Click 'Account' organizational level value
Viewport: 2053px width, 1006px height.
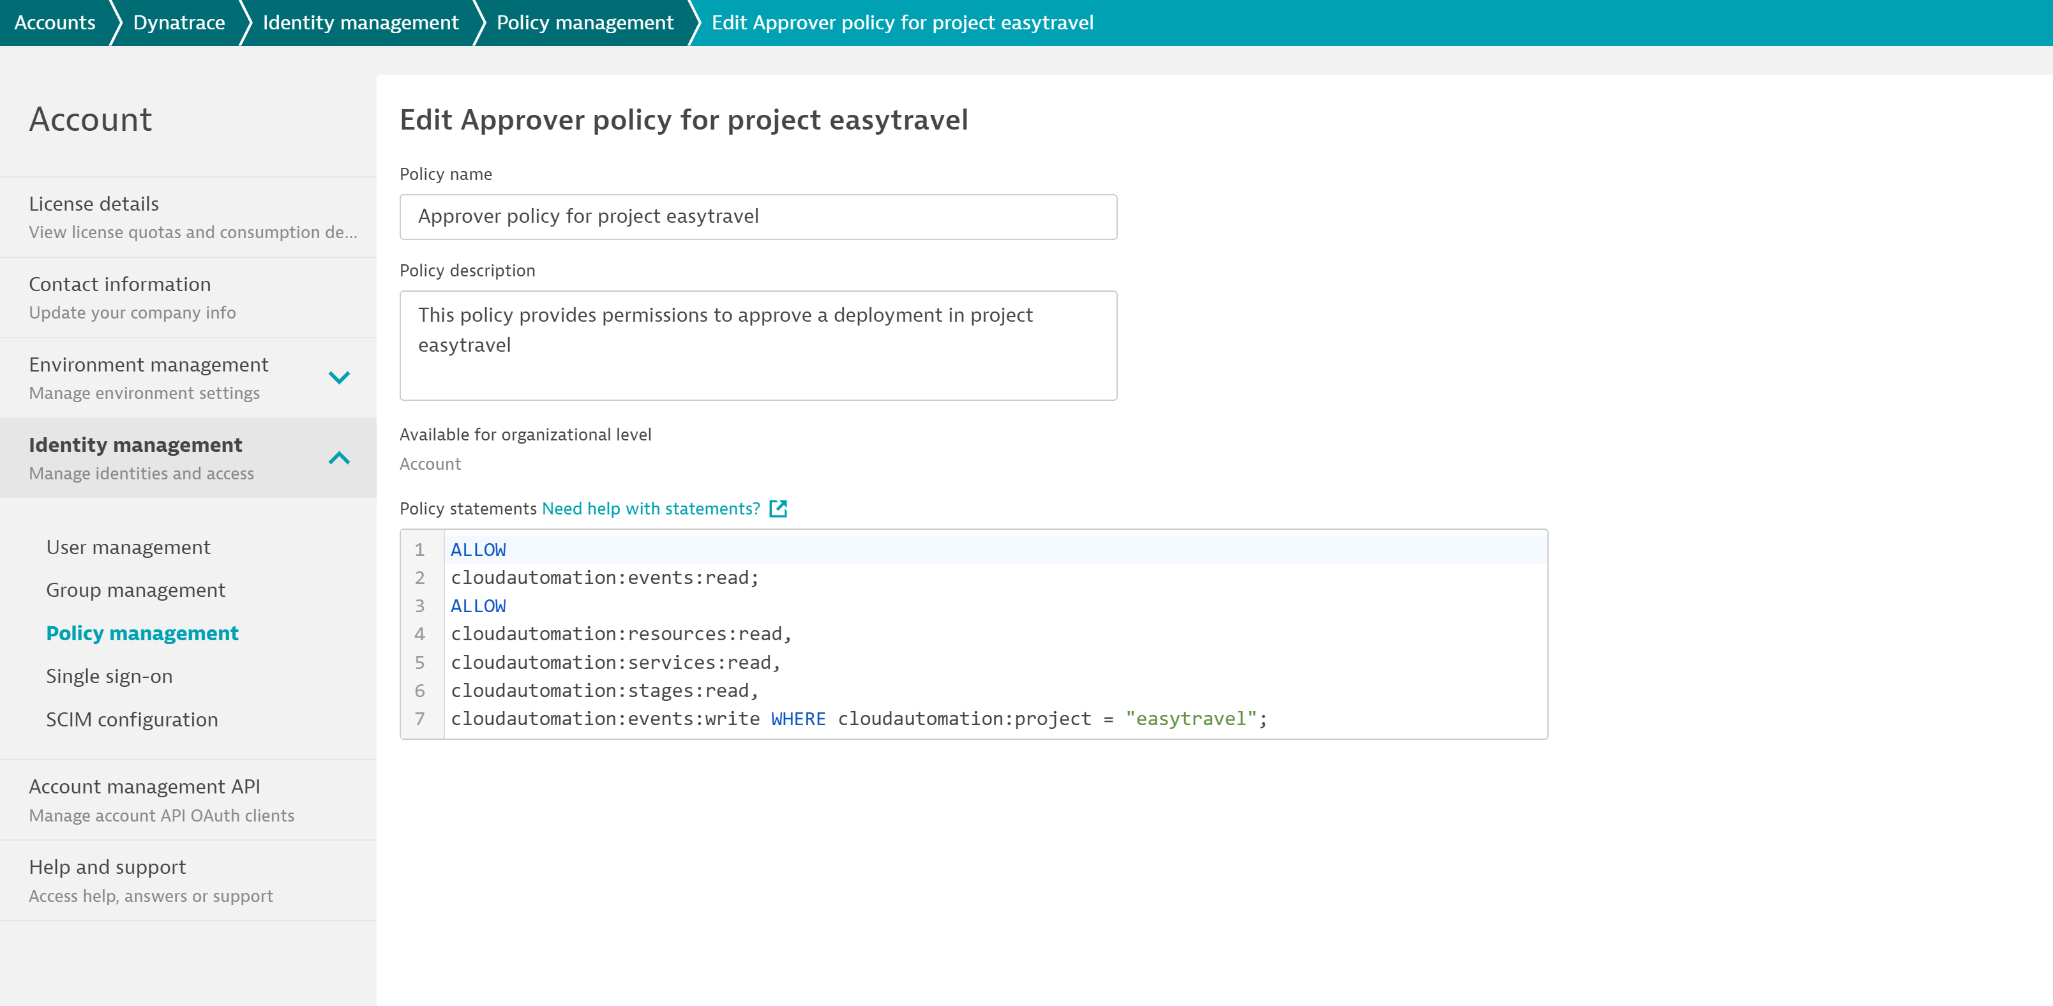430,464
